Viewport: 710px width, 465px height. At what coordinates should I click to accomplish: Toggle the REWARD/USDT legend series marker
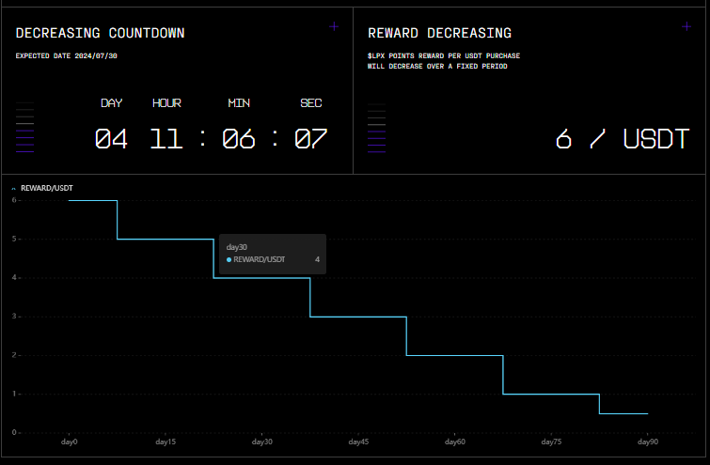(14, 188)
